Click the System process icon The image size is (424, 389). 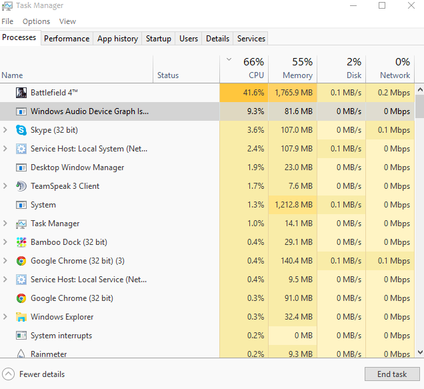coord(21,205)
